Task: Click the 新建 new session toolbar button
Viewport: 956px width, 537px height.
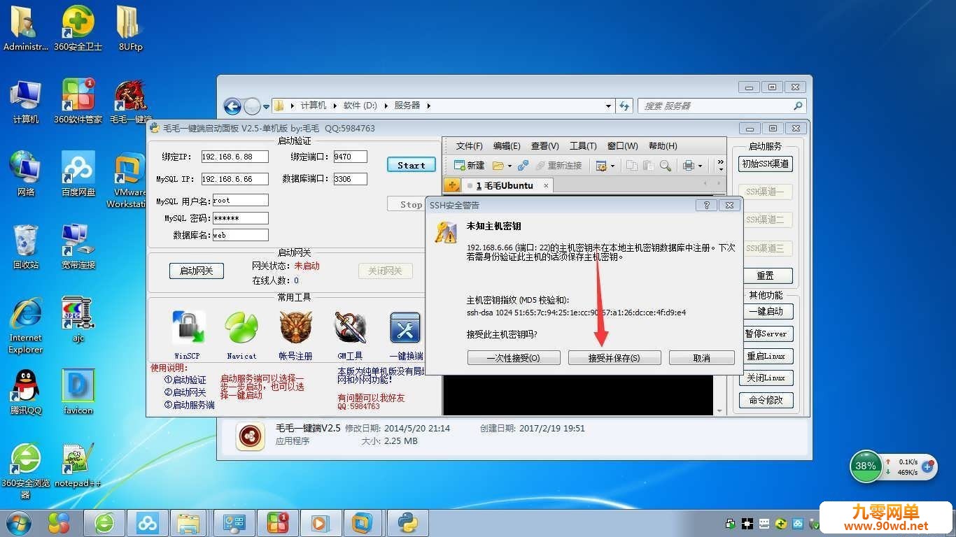Action: [x=469, y=166]
